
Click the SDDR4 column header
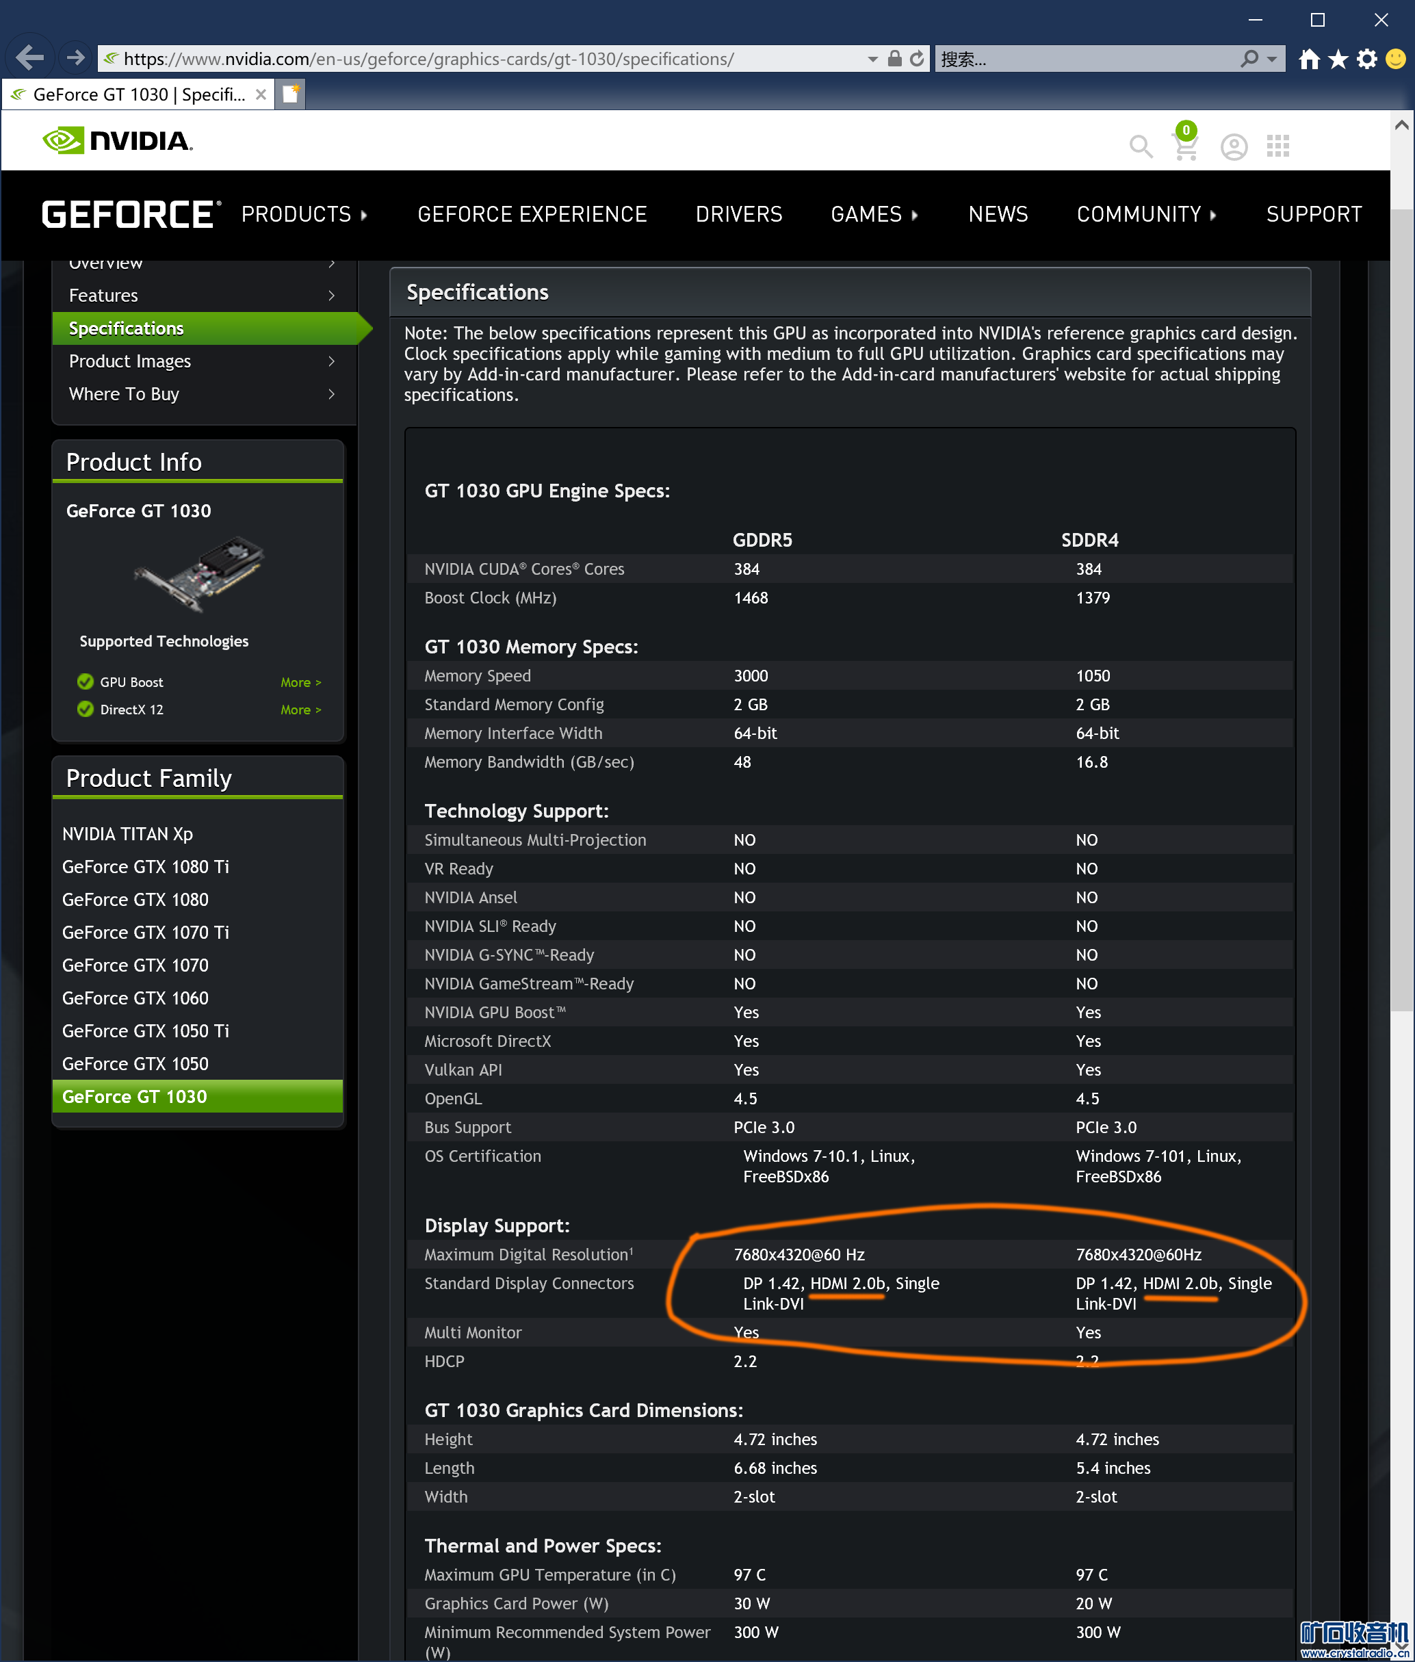click(1089, 540)
